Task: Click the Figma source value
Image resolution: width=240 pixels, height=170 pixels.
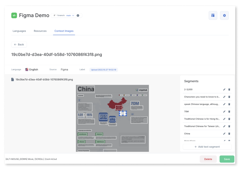Action: (x=64, y=70)
